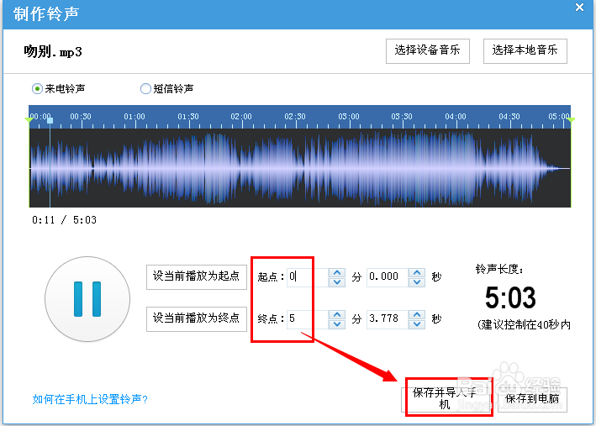Click 设当前播放为终点 button
The image size is (596, 426).
[197, 318]
